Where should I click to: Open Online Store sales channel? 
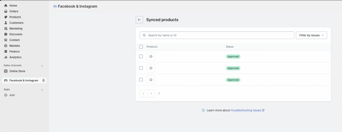click(x=17, y=71)
